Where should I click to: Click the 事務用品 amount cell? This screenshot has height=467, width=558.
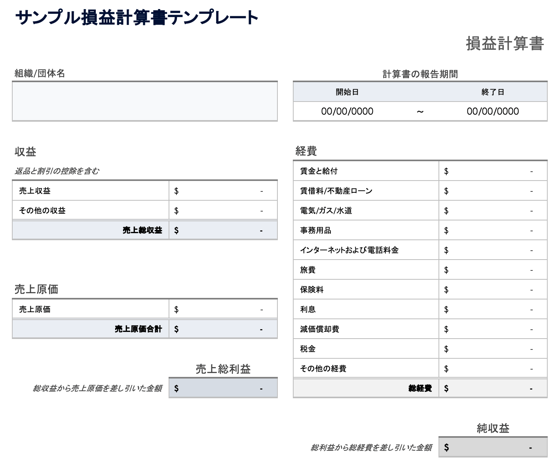493,230
